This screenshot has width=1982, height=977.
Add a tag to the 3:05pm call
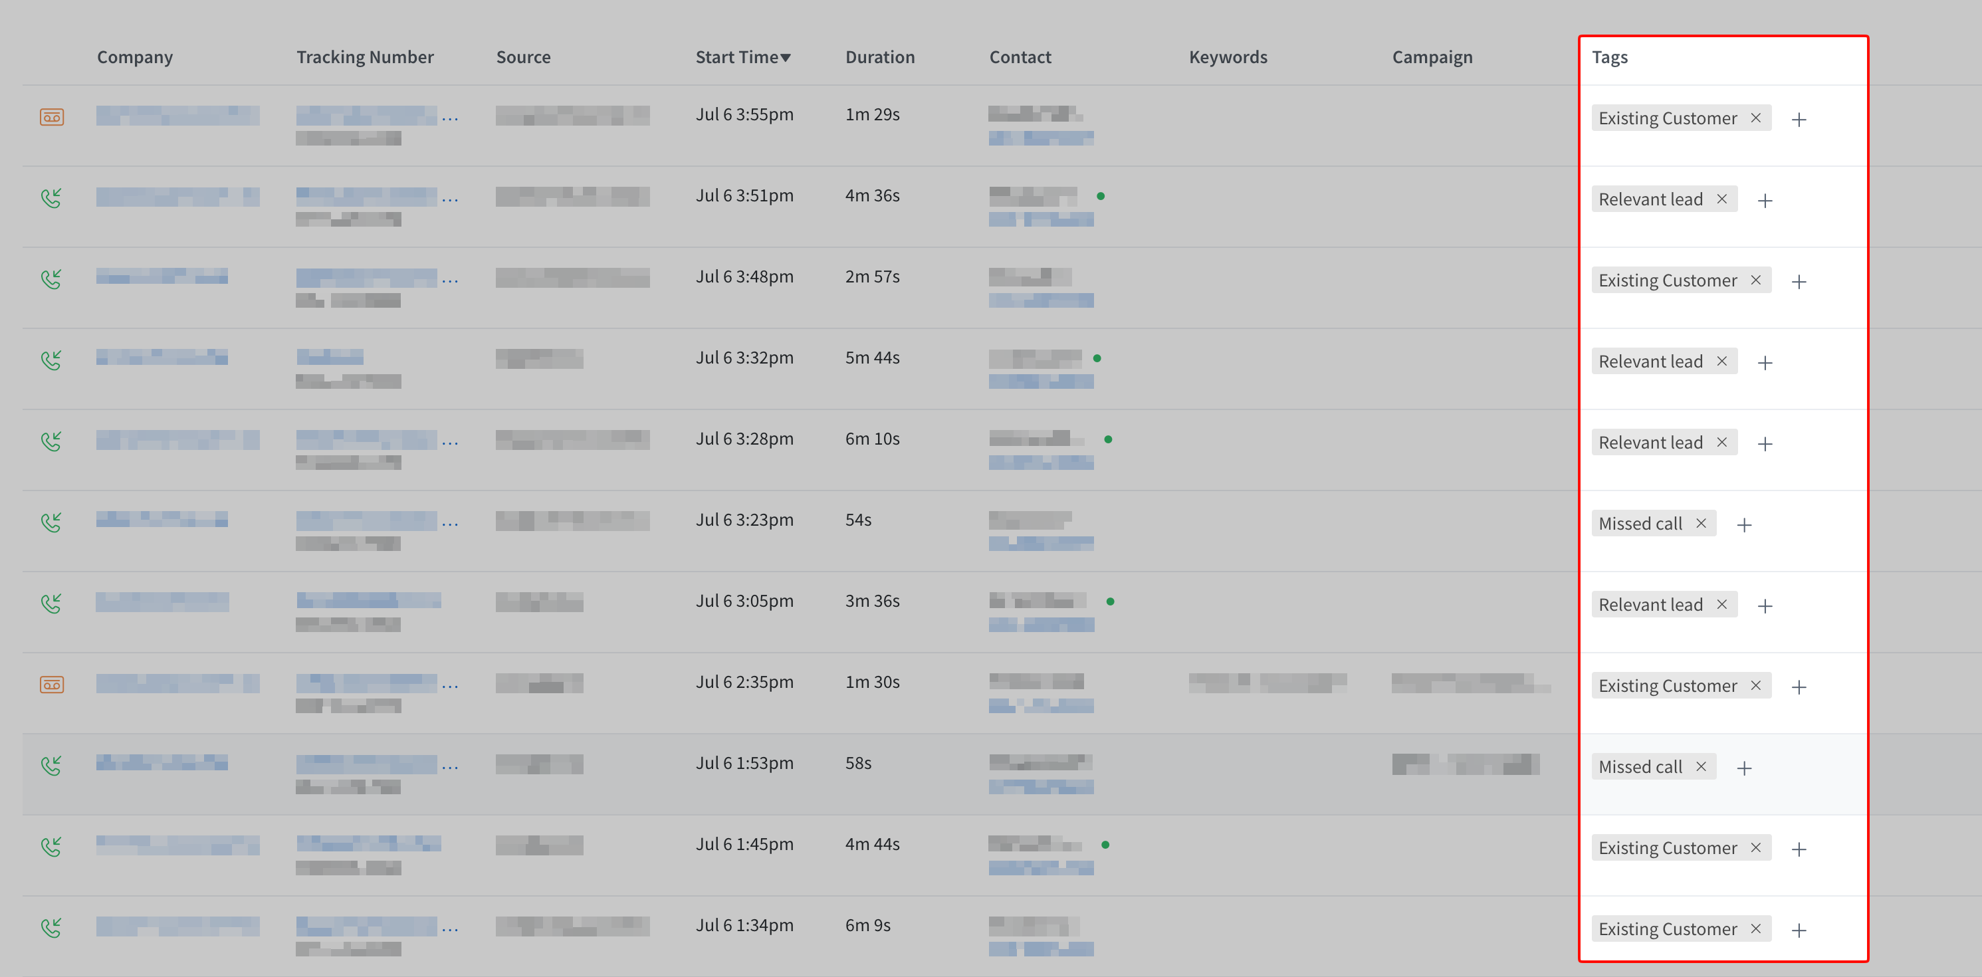[1765, 606]
